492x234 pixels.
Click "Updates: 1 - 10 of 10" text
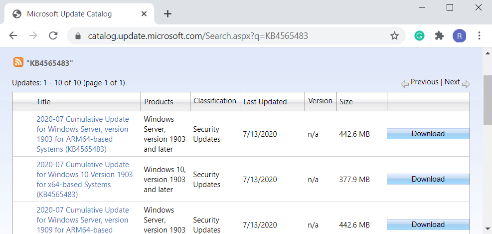coord(45,83)
